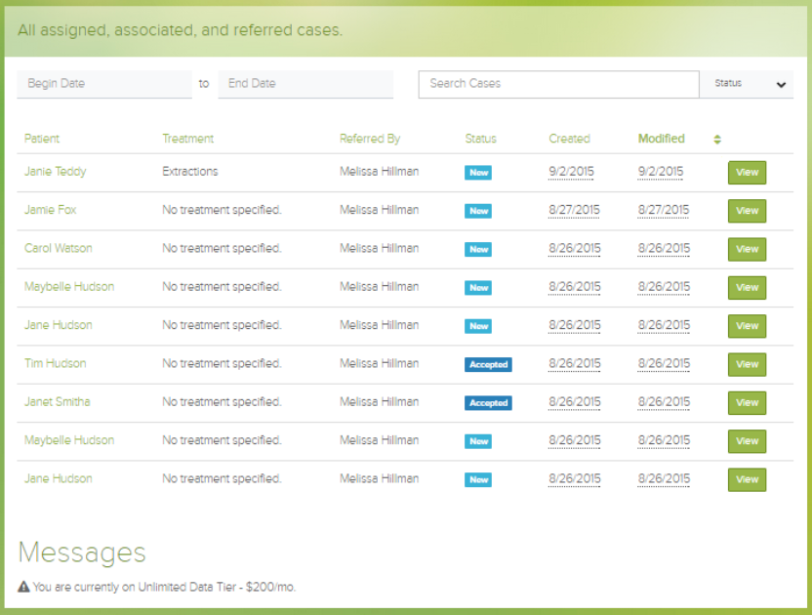Click the 9/2/2015 created date for Janie Teddy

(571, 172)
